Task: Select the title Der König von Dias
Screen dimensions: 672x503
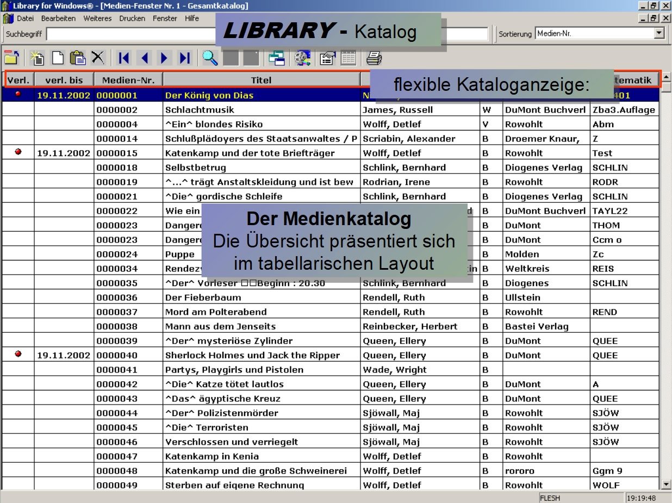Action: click(x=209, y=95)
